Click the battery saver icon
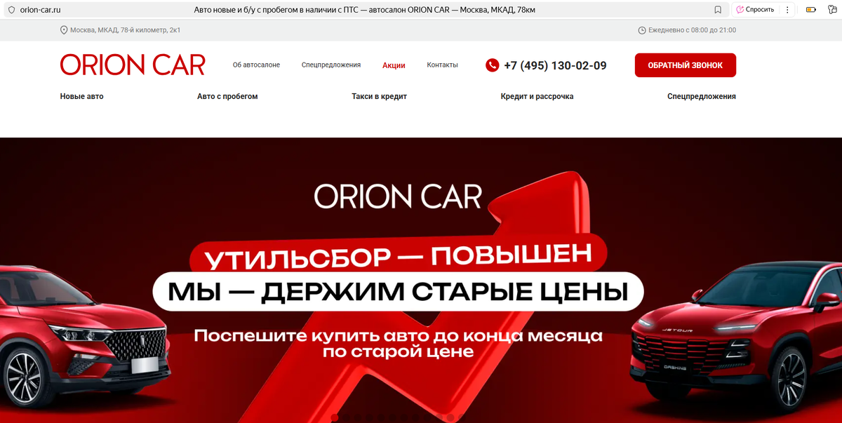 [811, 10]
